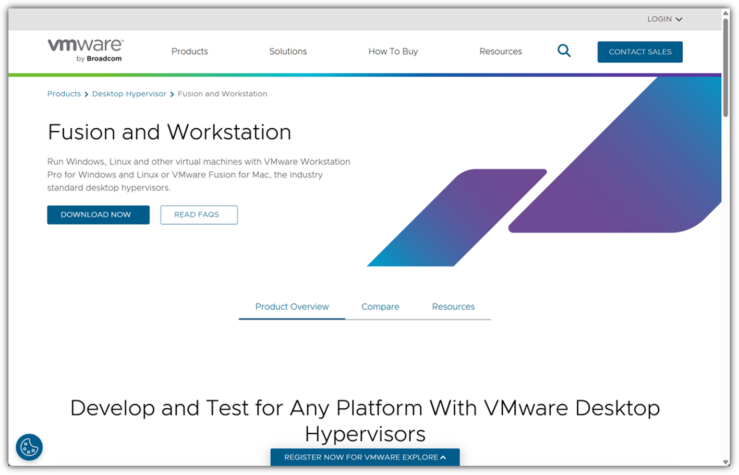Open the Solutions menu

click(288, 51)
